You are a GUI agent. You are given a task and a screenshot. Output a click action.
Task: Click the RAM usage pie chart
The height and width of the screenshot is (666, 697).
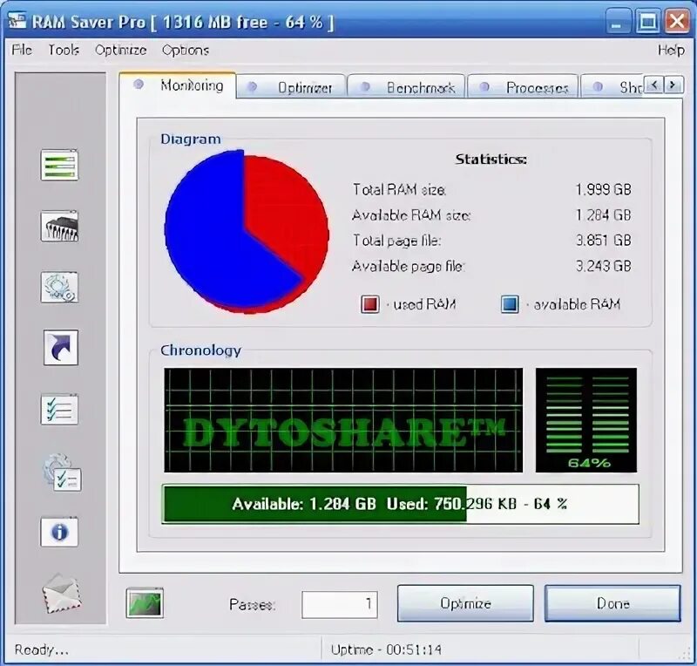(247, 231)
